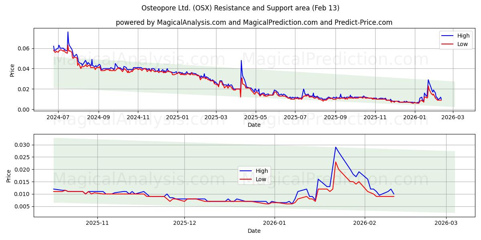This screenshot has width=481, height=240.
Task: Click the '2024-11' x-axis label on top chart
Action: tap(138, 117)
